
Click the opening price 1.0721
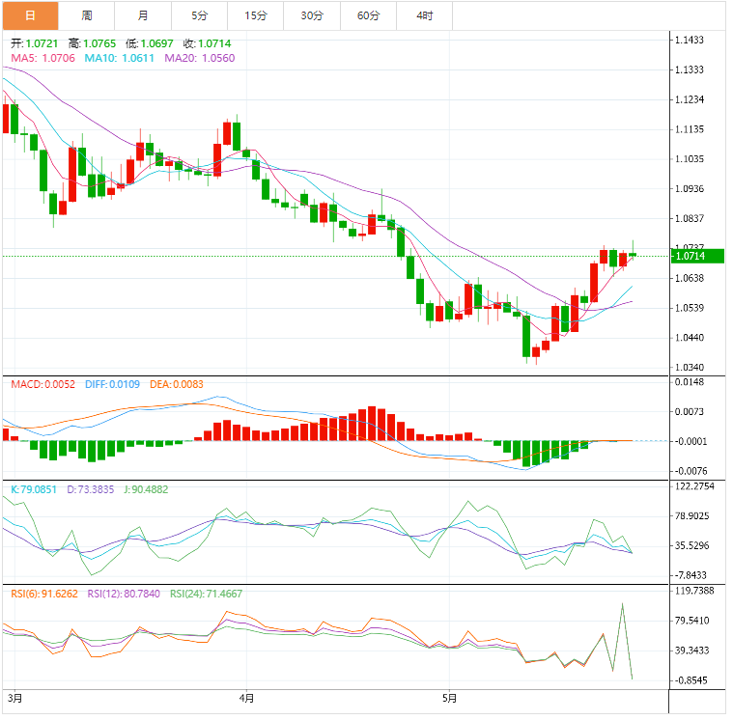coord(42,43)
